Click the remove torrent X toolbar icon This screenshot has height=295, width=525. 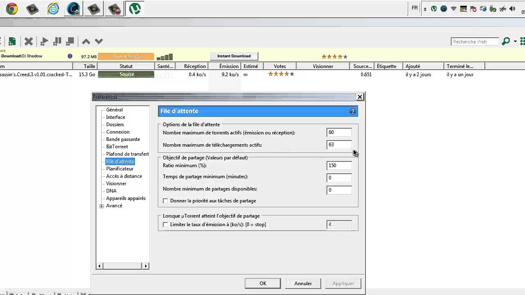(x=28, y=41)
